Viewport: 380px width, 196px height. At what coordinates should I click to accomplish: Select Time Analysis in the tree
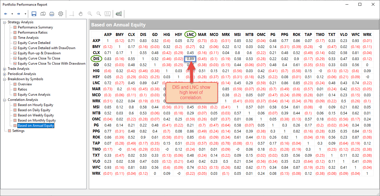[x=28, y=38]
